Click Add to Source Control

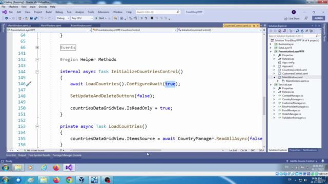coord(302,161)
